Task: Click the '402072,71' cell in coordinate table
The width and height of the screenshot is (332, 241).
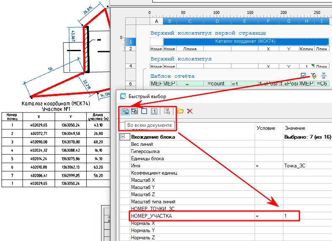Action: coord(39,134)
